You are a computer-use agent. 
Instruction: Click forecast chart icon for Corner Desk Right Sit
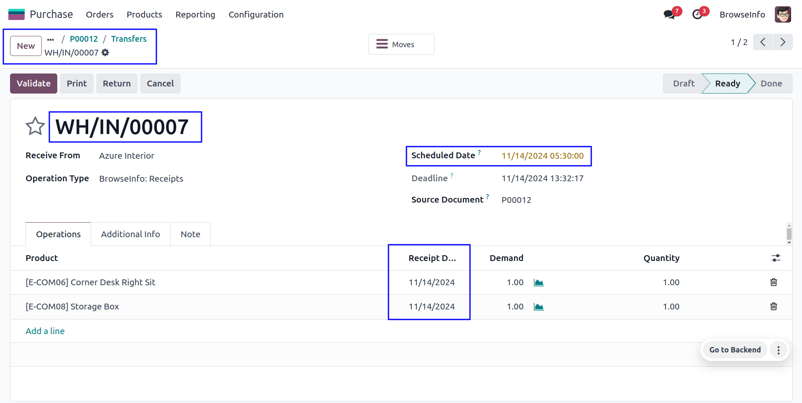(539, 283)
